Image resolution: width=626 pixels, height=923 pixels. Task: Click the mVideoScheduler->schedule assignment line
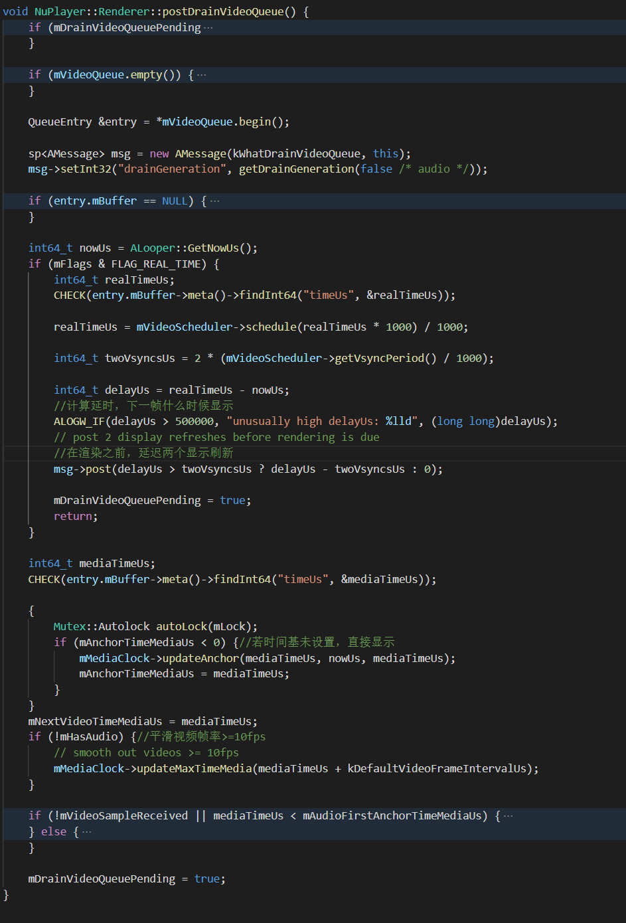tap(261, 327)
